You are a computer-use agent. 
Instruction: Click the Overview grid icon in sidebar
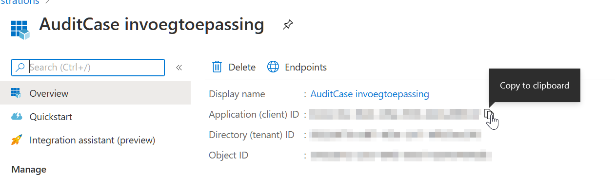click(x=16, y=93)
